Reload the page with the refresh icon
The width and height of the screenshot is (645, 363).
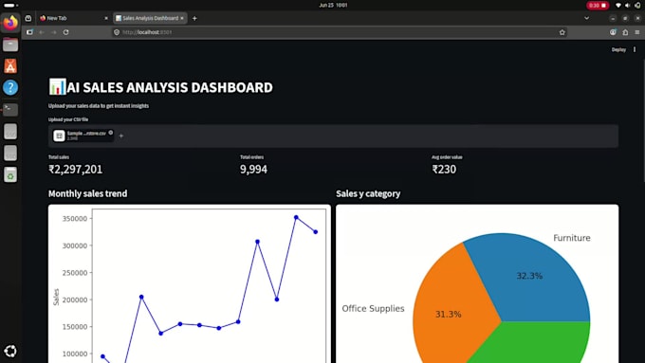point(65,32)
